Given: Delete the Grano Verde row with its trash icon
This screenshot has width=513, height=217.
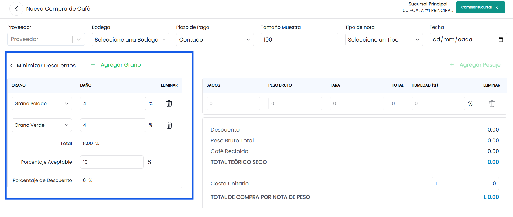Looking at the screenshot, I should pos(169,125).
